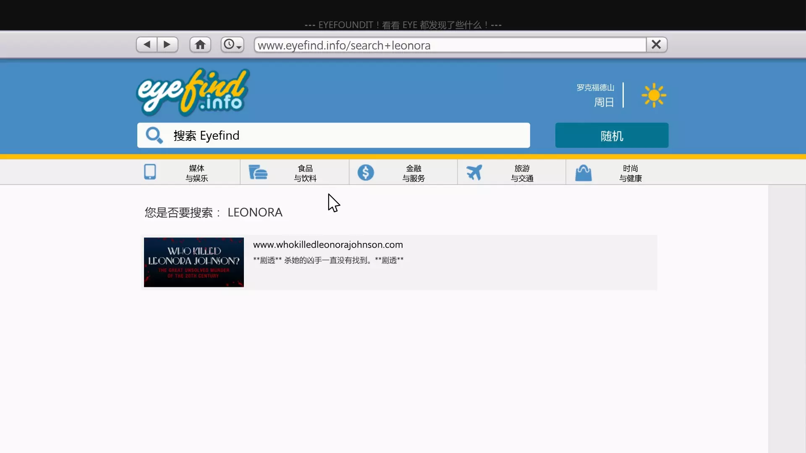This screenshot has height=453, width=806.
Task: Click the LEONORA search suggestion
Action: coord(255,212)
